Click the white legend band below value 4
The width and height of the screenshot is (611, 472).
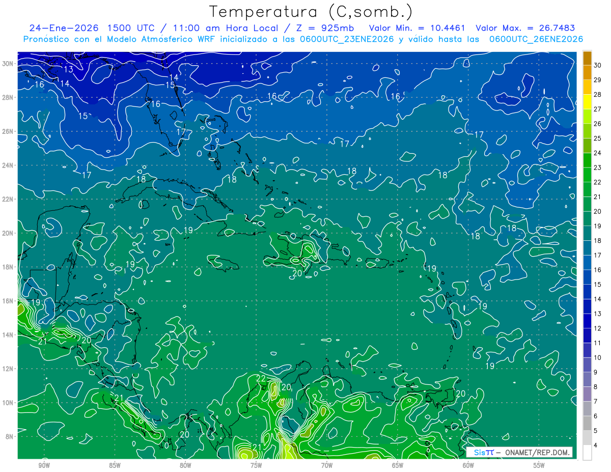coord(588,452)
